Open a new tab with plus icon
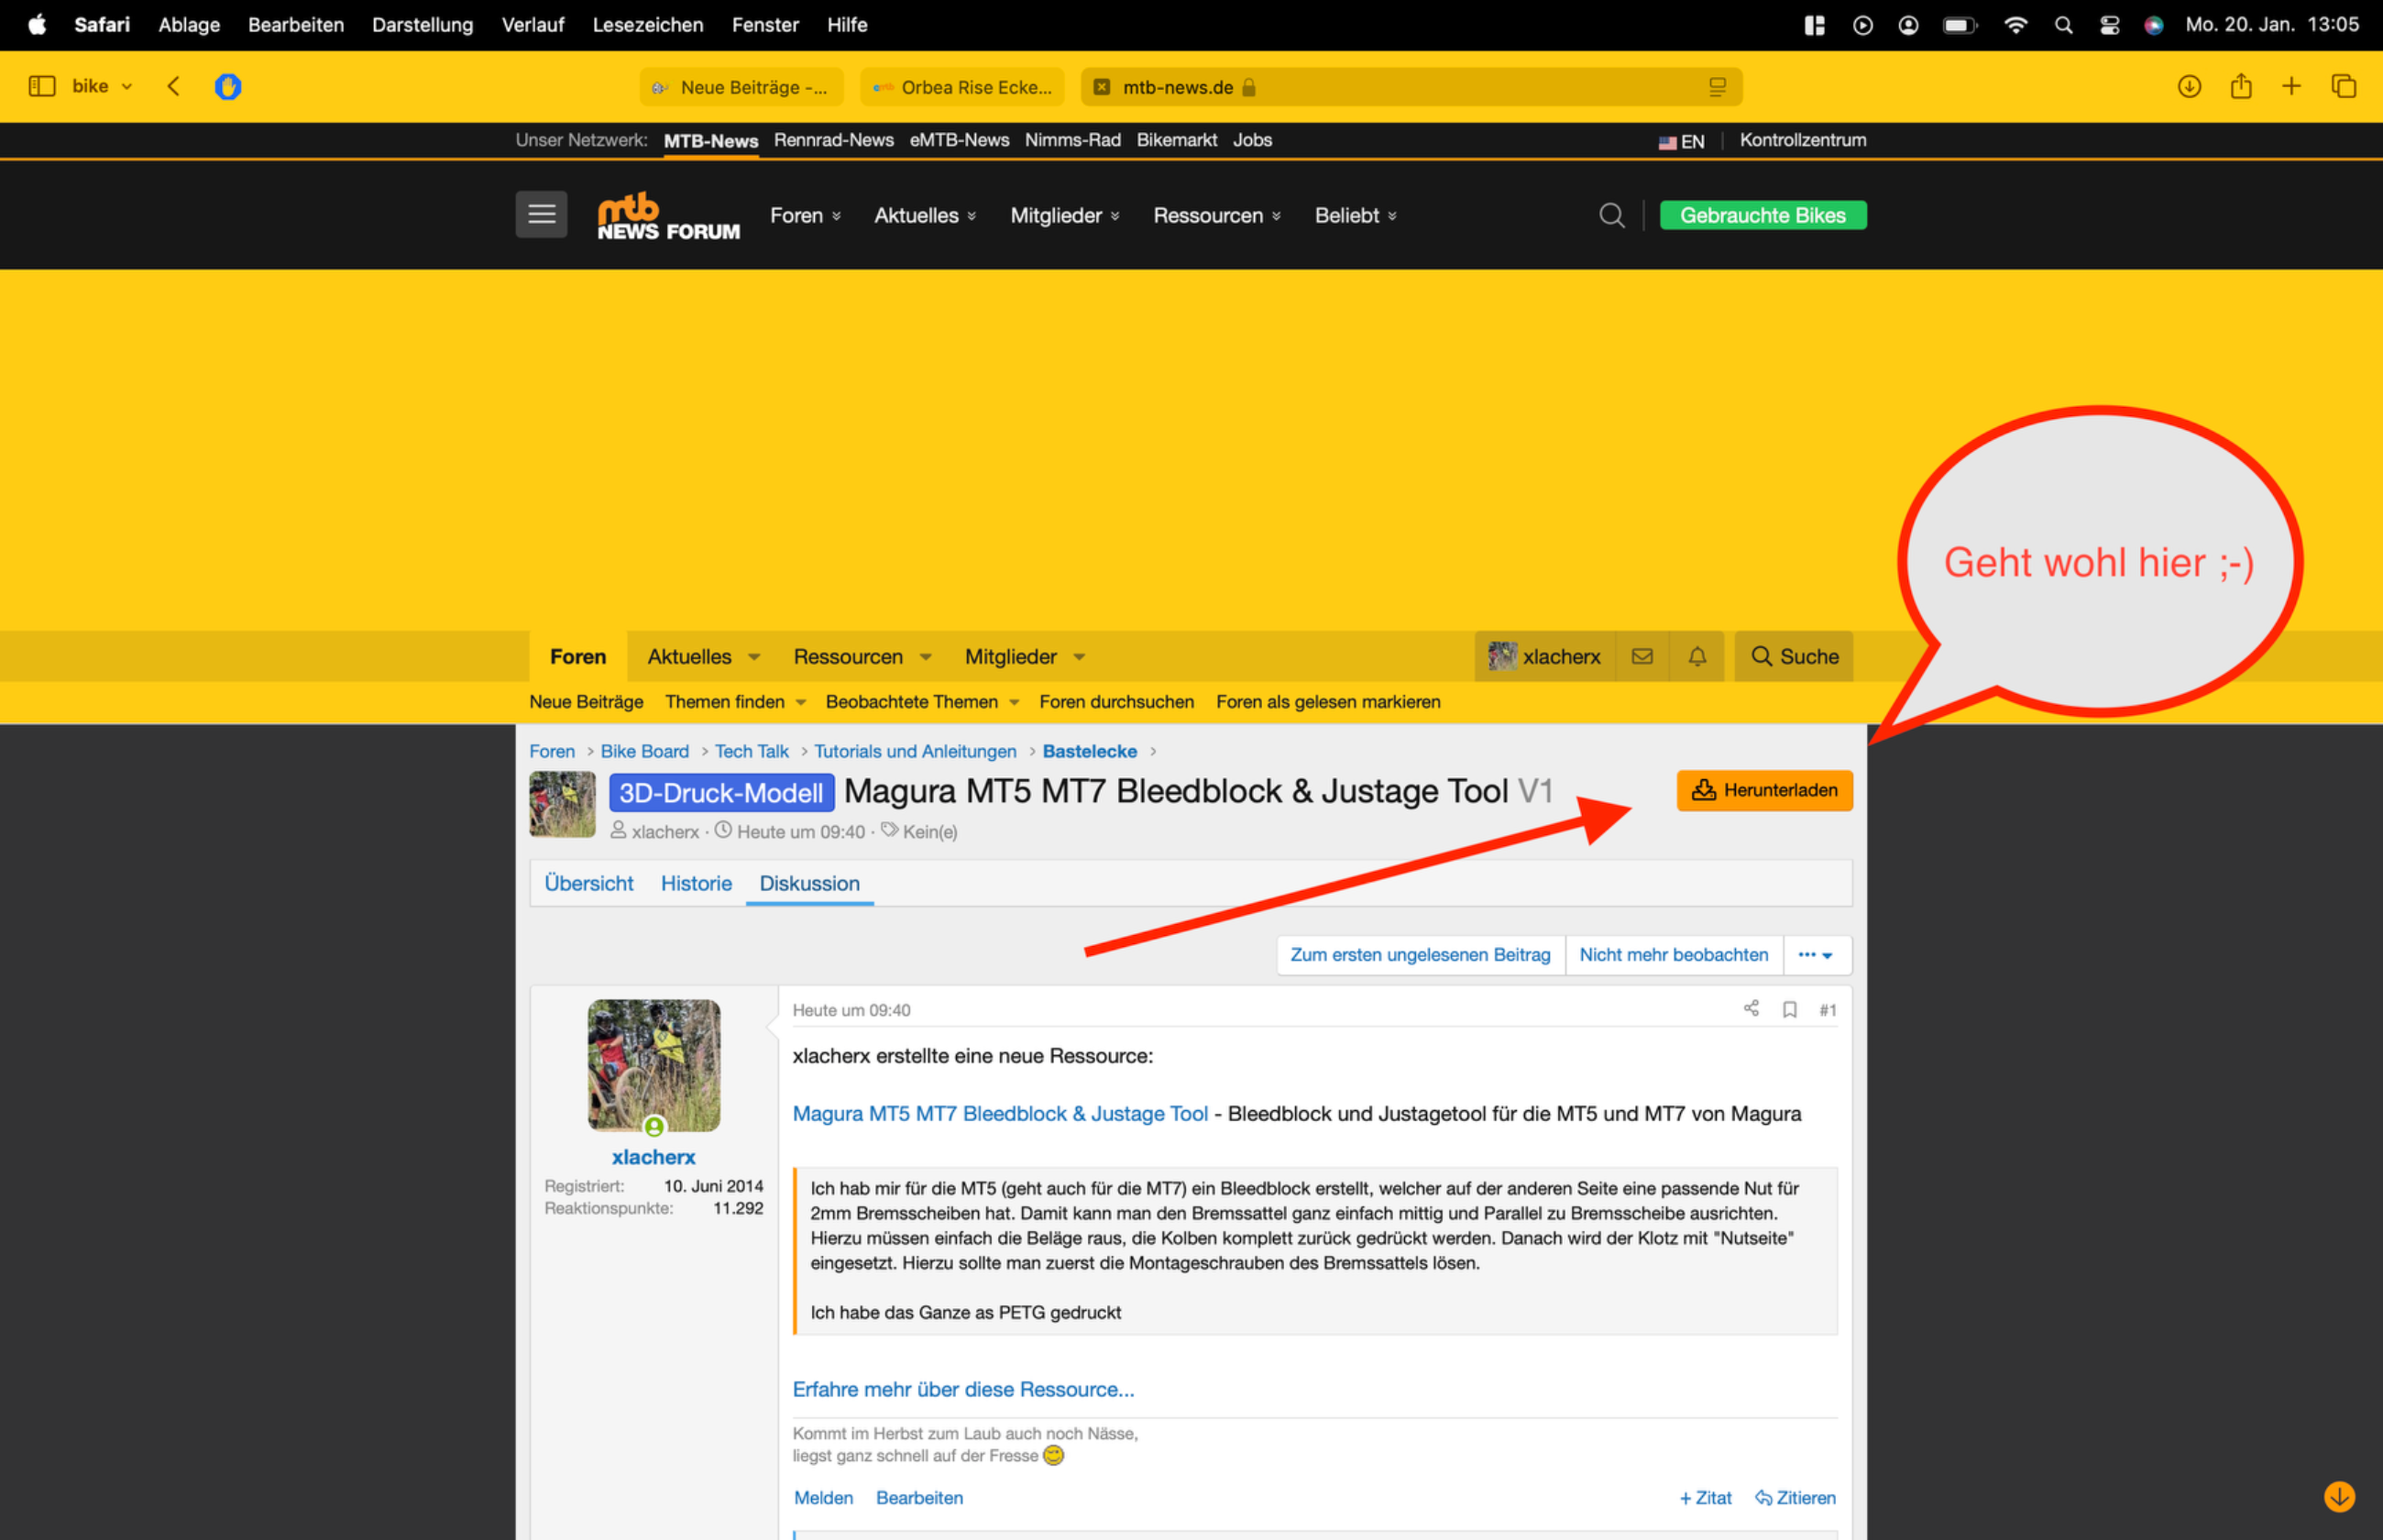 point(2292,86)
